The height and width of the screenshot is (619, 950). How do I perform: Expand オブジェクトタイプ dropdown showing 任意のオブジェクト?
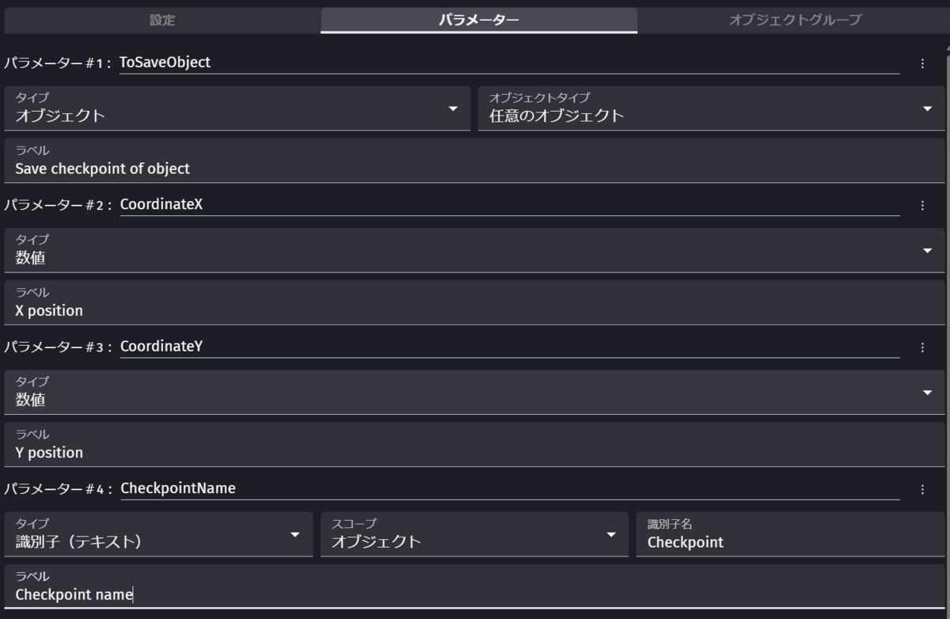coord(712,108)
